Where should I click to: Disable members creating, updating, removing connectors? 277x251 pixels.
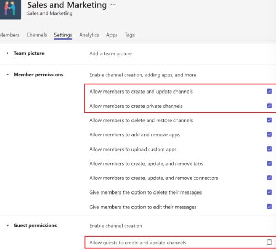(269, 178)
